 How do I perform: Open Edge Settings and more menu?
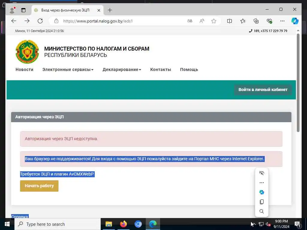(282, 21)
